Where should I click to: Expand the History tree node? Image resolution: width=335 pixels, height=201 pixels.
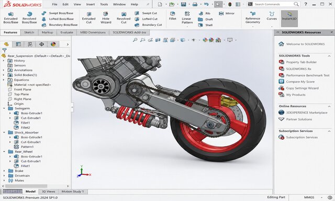click(4, 61)
